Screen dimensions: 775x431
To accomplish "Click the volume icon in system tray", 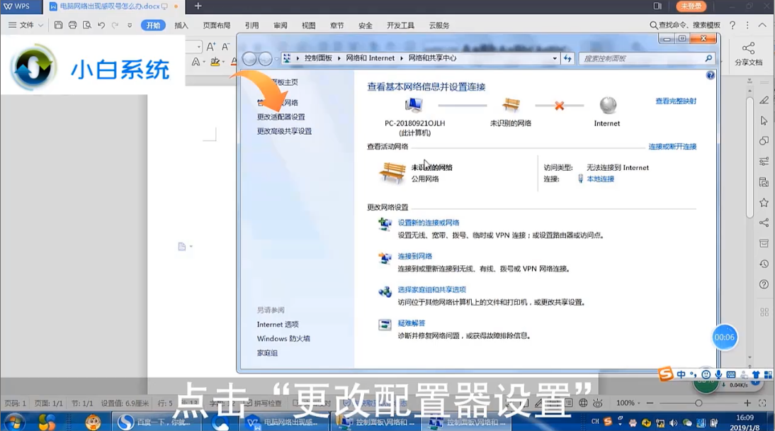I will pos(673,422).
